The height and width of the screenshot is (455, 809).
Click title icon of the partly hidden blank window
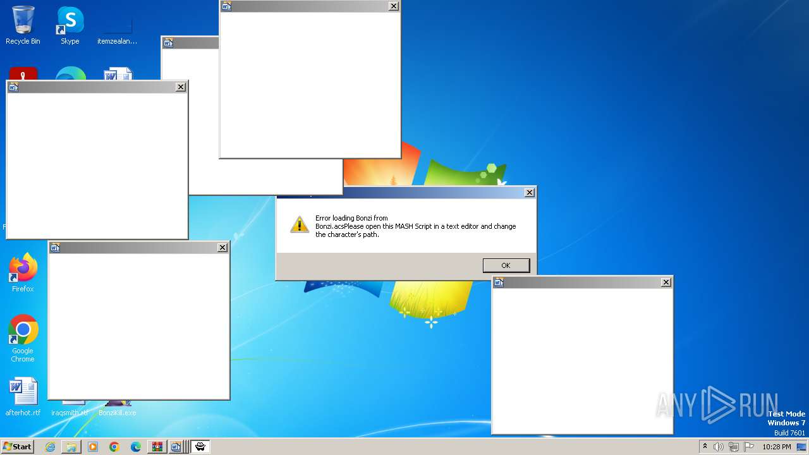click(168, 43)
